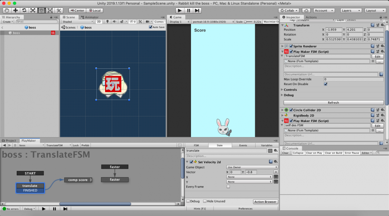
Task: Uncheck the Auto Save checkbox
Action: [x=151, y=27]
